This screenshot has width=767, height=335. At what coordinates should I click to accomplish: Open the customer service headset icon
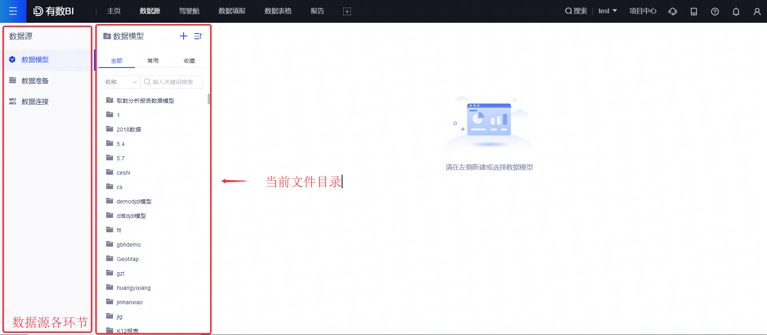pos(673,11)
